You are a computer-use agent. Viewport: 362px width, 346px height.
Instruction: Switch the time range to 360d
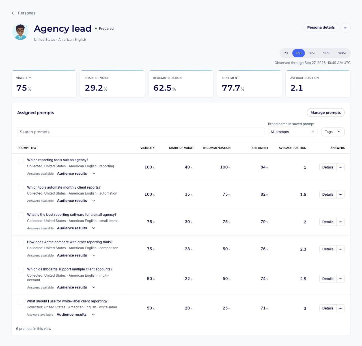coord(342,53)
